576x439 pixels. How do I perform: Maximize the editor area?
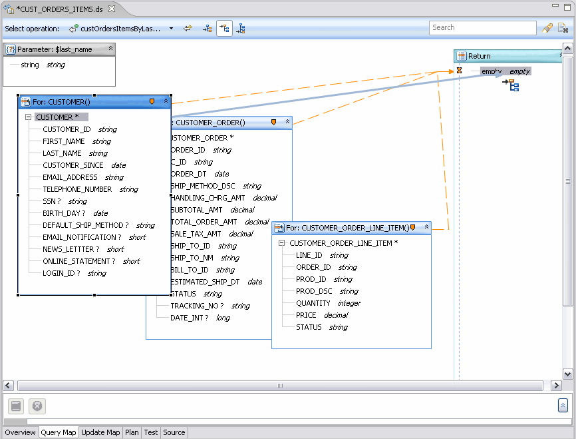point(567,7)
